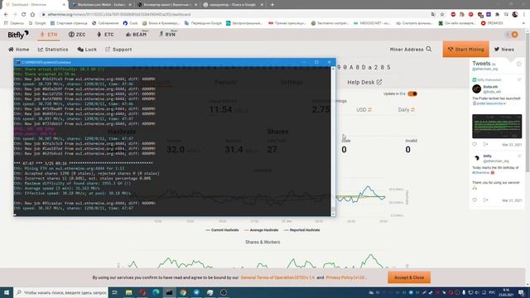This screenshot has width=530, height=298.
Task: Click the browser home icon
Action: pyautogui.click(x=32, y=14)
